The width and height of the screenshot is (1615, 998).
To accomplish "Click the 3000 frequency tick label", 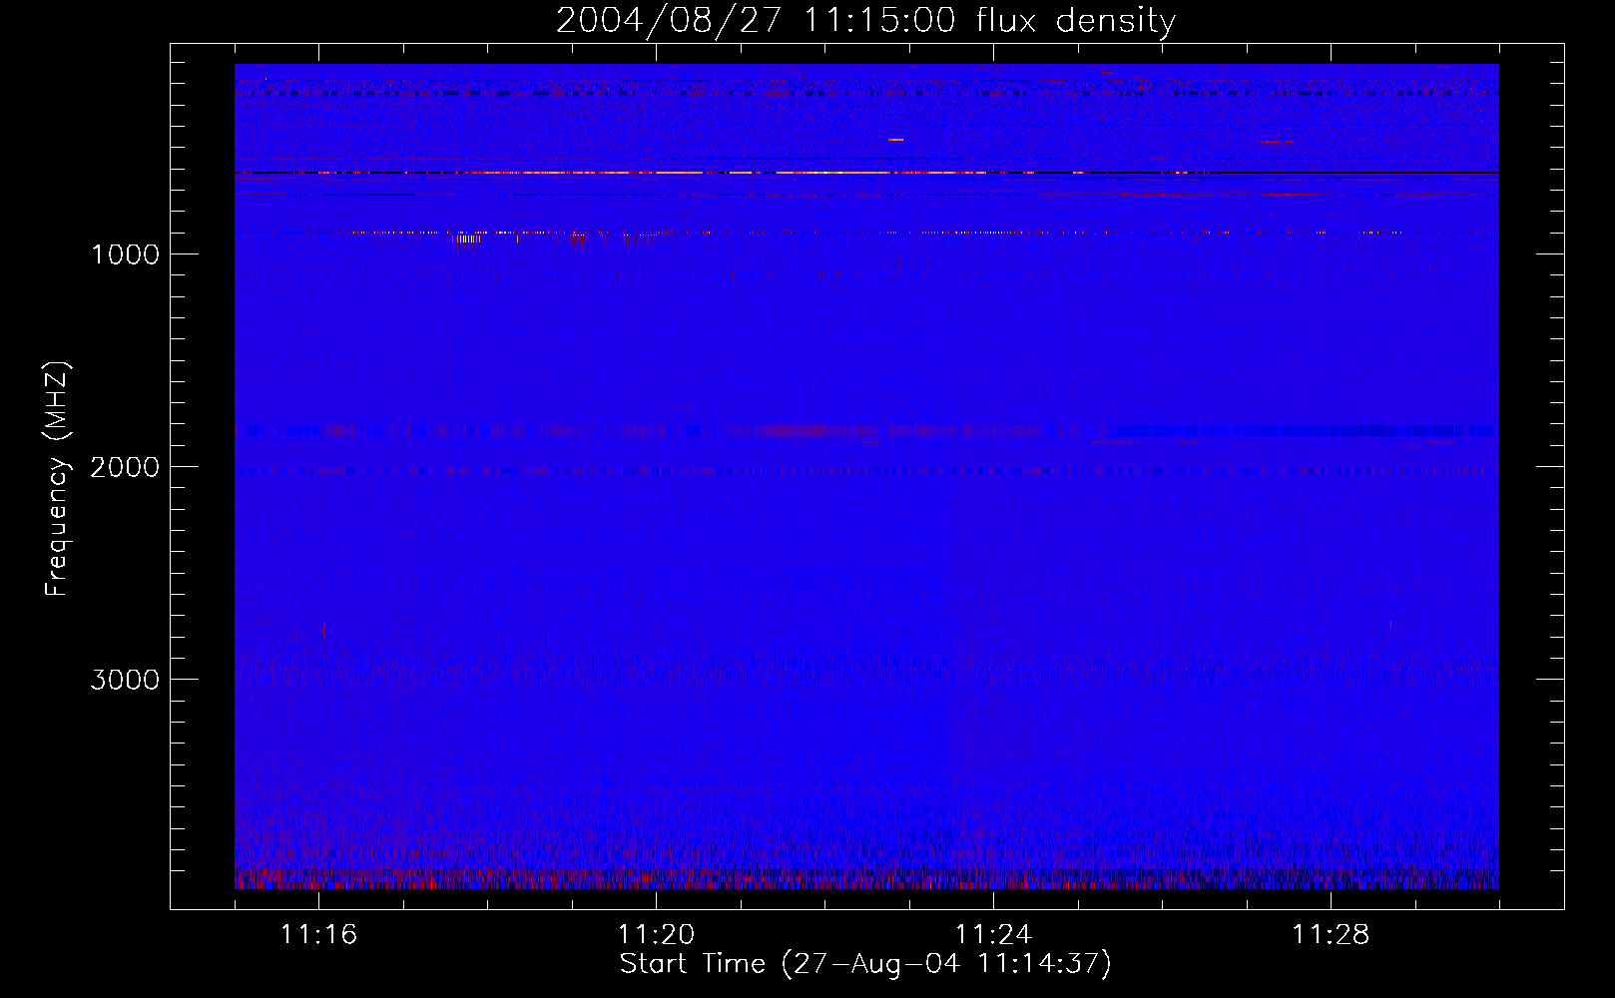I will (x=125, y=680).
